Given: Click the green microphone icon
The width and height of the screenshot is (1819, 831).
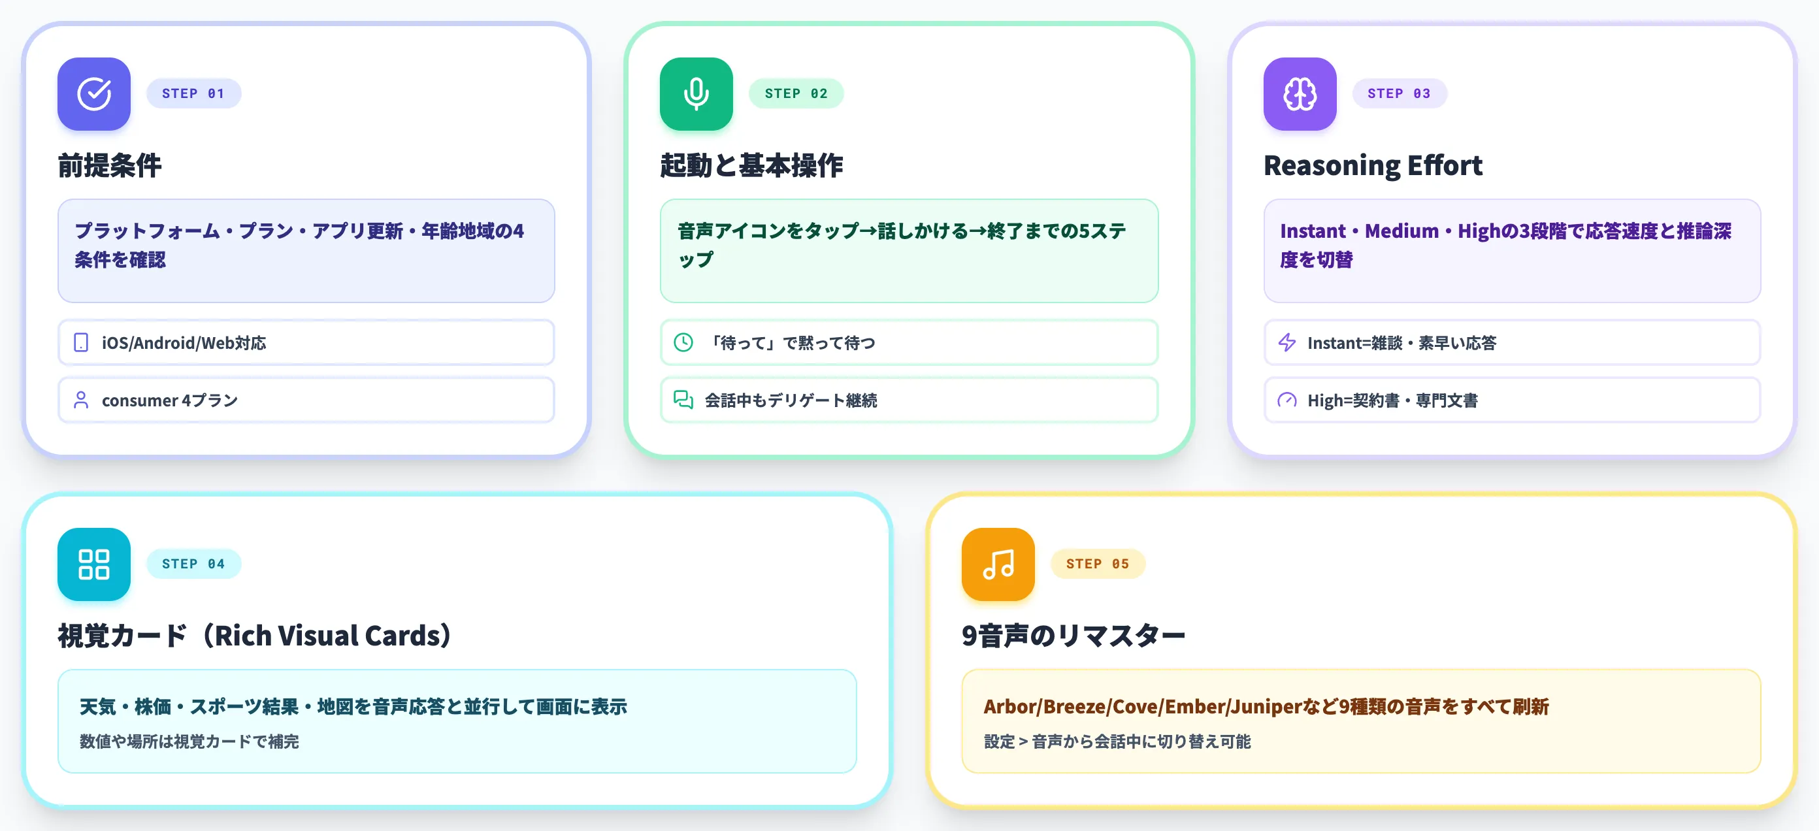Looking at the screenshot, I should (696, 94).
